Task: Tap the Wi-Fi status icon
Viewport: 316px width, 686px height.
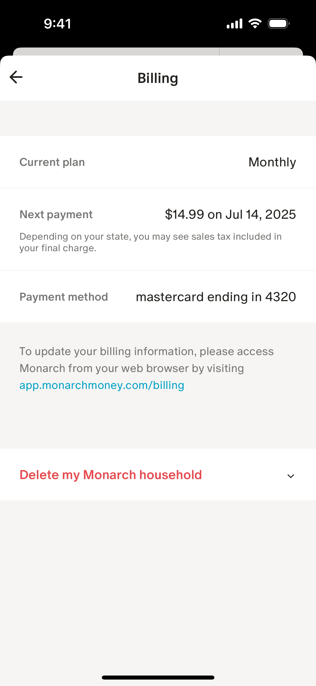Action: point(255,24)
